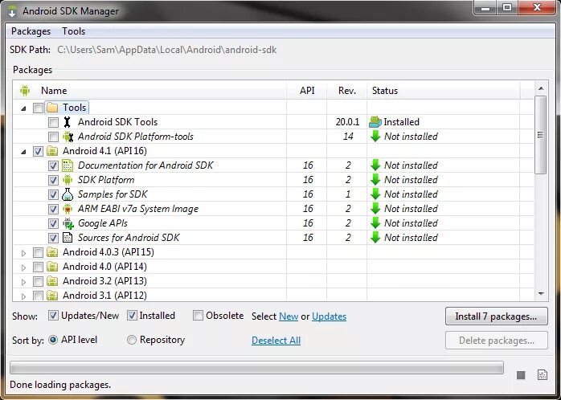Expand the Android 3.1 (API 12) node

pyautogui.click(x=23, y=296)
